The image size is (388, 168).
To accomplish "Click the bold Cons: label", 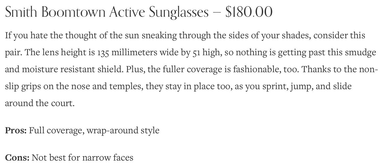I will 17,157.
